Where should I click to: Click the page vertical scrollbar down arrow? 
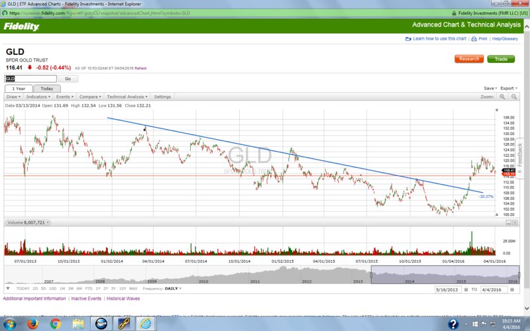(527, 308)
